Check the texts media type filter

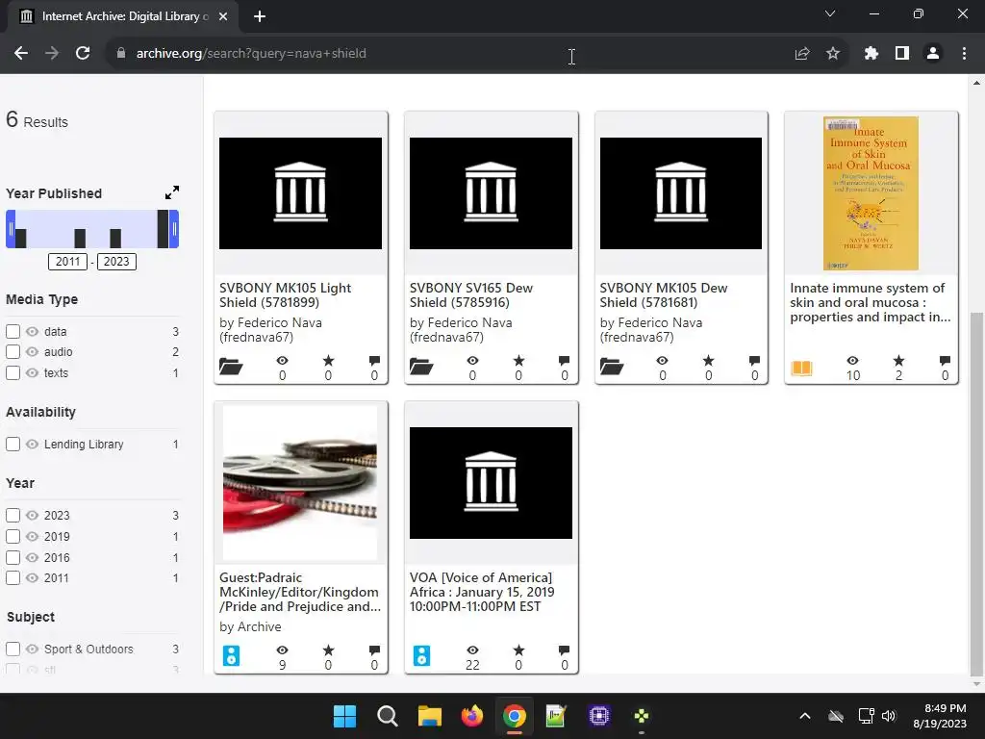pyautogui.click(x=13, y=372)
